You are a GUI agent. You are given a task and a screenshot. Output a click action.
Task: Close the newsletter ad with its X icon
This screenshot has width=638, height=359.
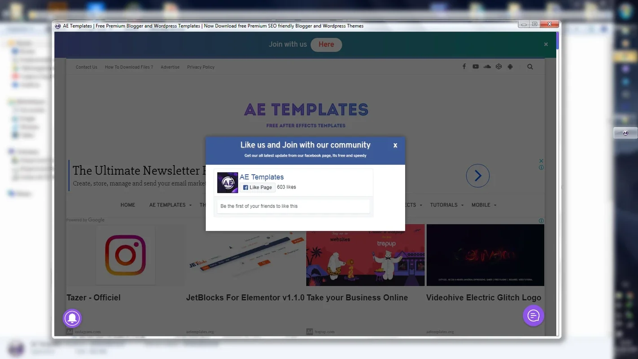pos(541,161)
